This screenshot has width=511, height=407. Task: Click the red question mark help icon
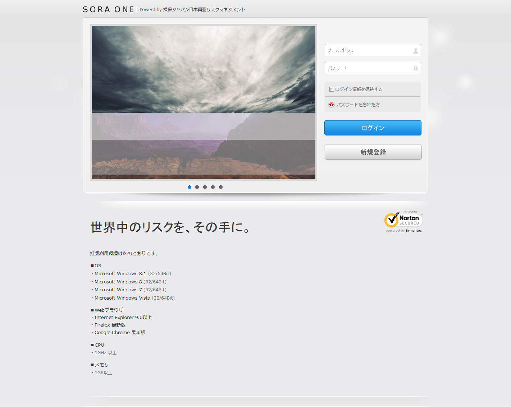(x=332, y=105)
